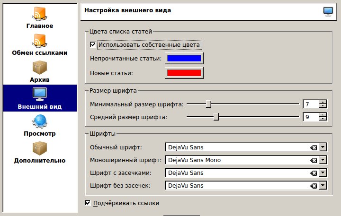Click the minimum font size value 7
The image size is (341, 216).
[311, 104]
